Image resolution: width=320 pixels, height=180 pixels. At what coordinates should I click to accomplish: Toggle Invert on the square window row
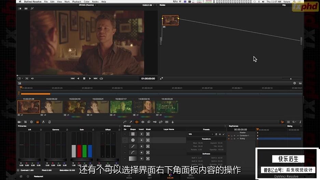[x=141, y=134]
